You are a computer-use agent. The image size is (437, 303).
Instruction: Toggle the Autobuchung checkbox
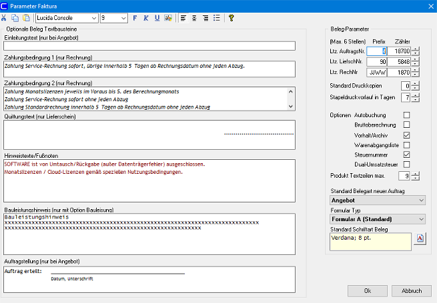[406, 115]
